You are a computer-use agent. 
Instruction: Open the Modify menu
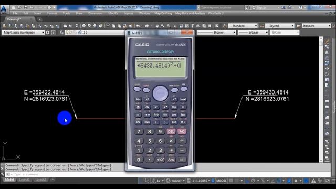click(113, 13)
